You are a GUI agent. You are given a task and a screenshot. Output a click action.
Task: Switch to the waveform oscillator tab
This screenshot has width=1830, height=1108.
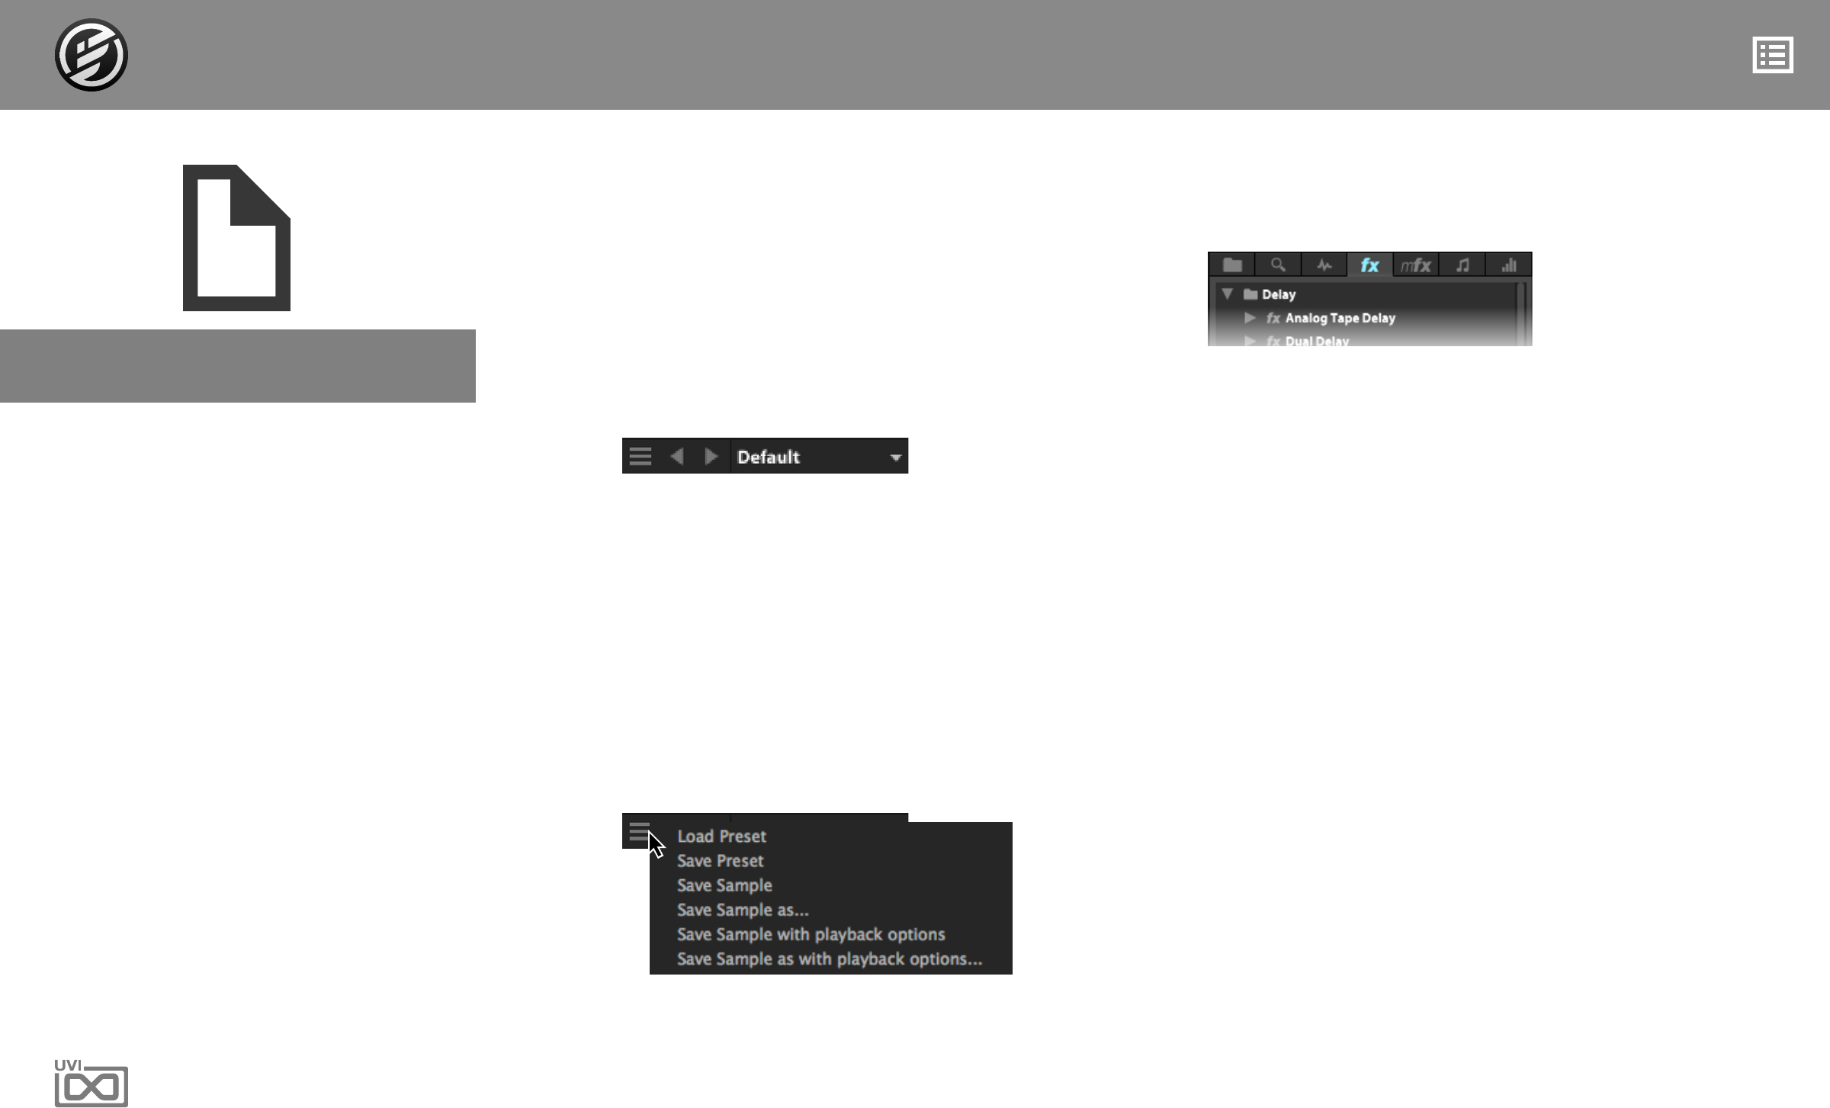click(1324, 265)
